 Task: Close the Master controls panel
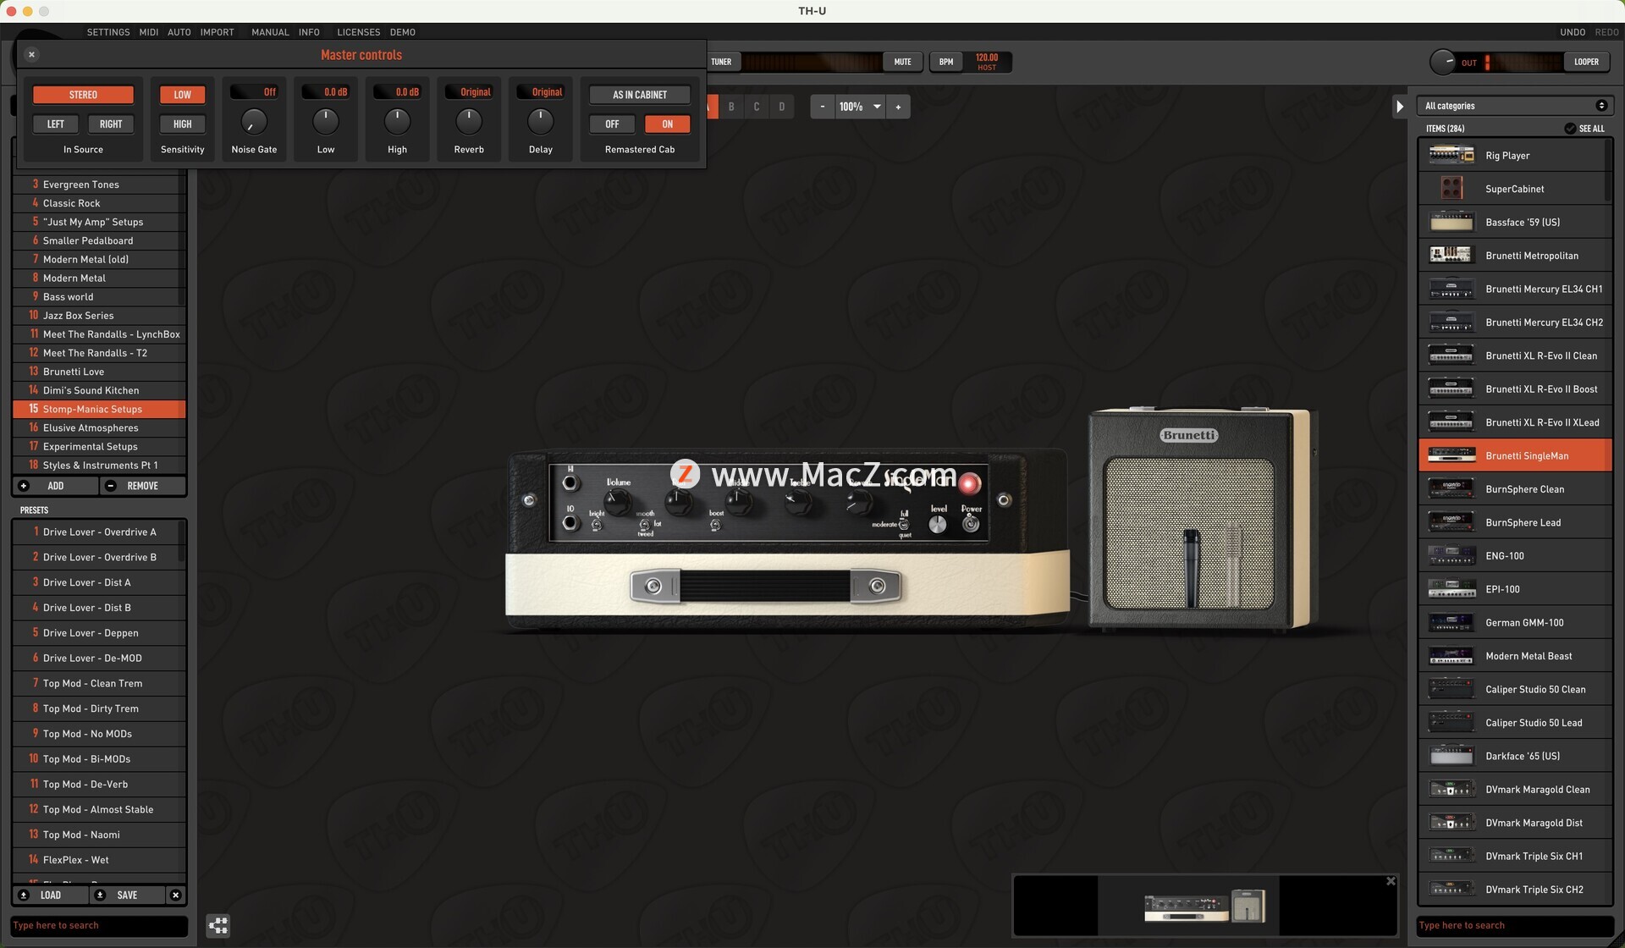click(31, 54)
